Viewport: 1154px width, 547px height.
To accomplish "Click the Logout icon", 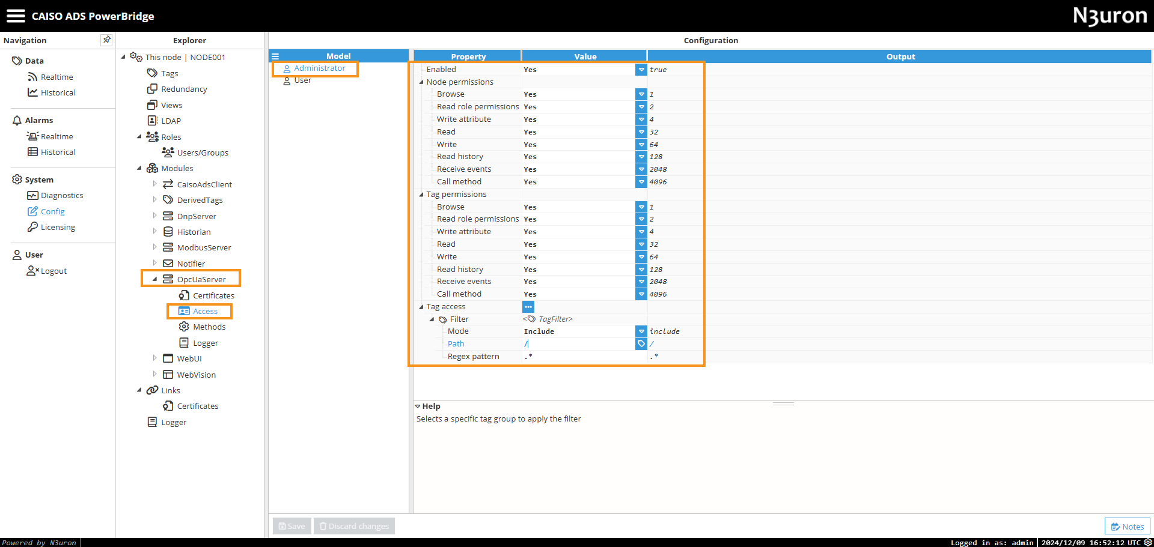I will coord(32,271).
